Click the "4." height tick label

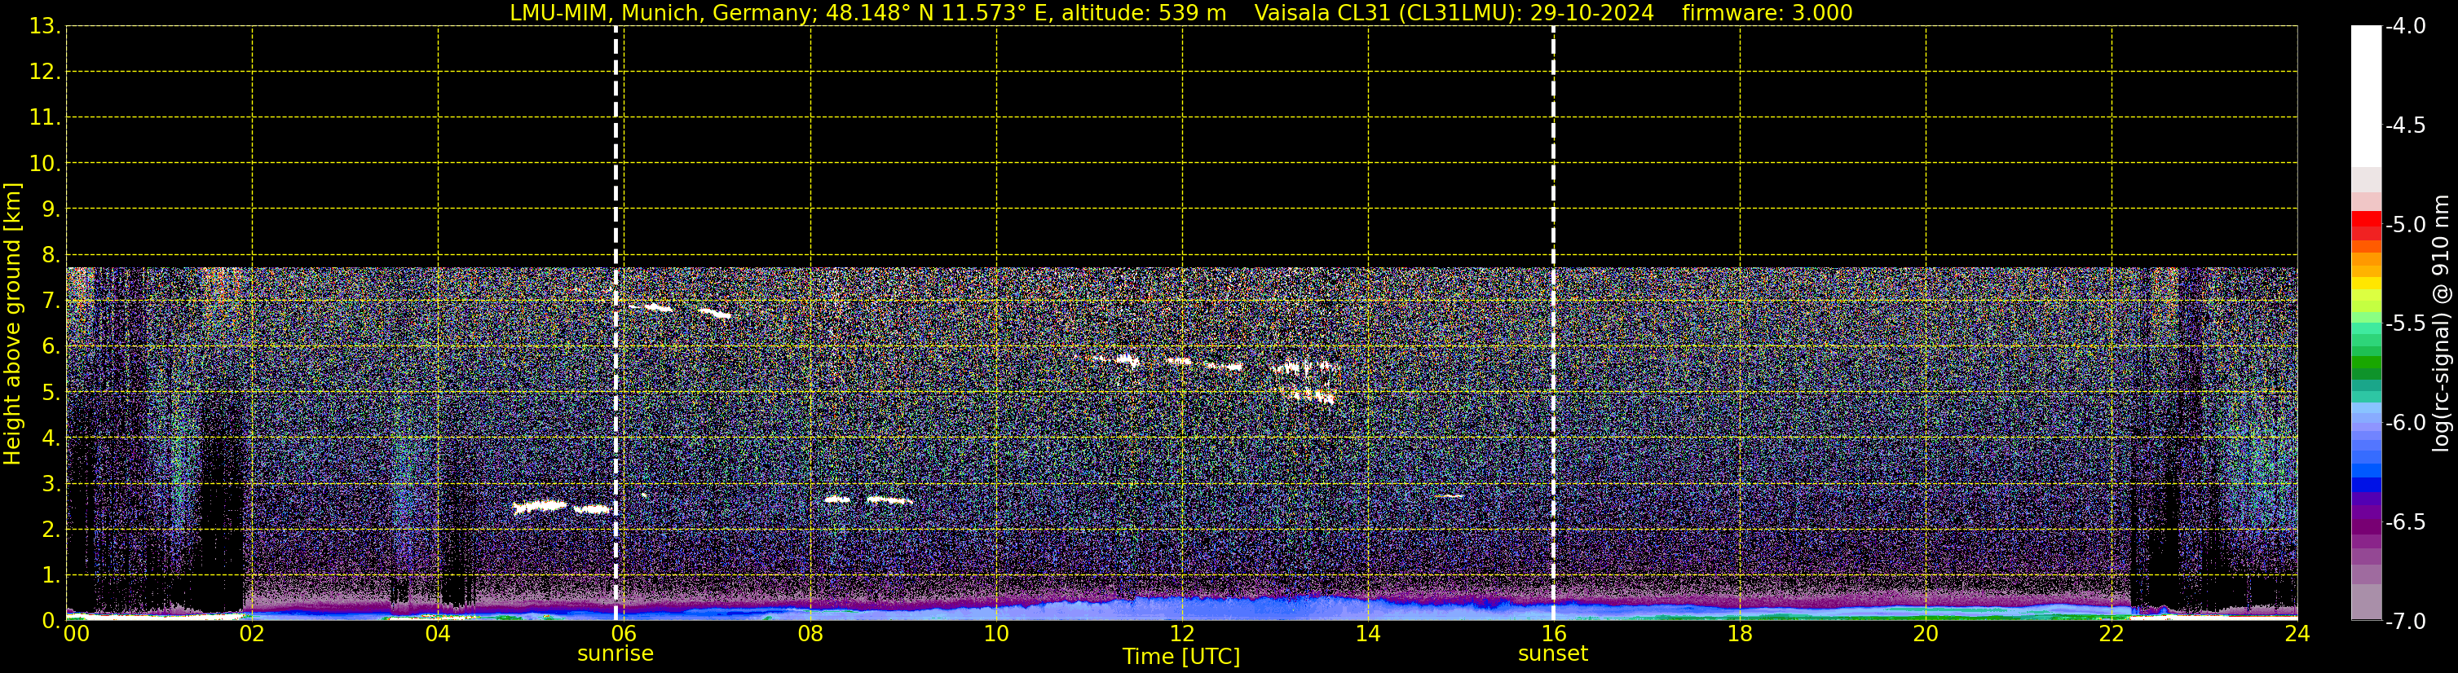coord(51,438)
